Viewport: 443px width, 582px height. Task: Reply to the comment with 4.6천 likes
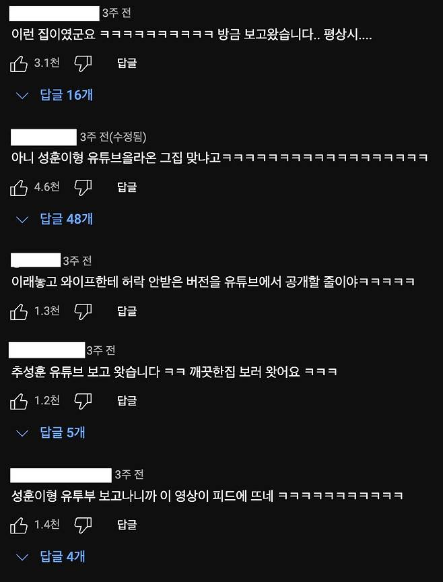[127, 187]
